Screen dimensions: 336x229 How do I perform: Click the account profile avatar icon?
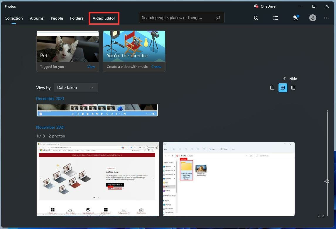[x=313, y=18]
